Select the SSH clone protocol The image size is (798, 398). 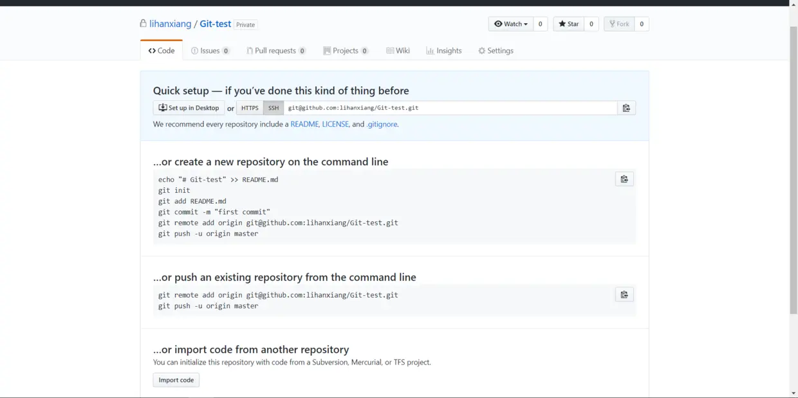point(274,108)
